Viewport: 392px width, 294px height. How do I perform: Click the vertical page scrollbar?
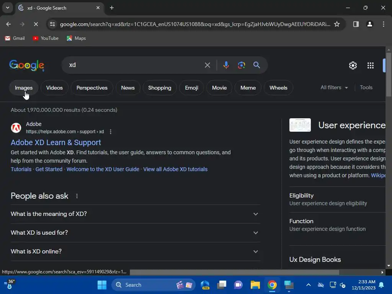click(389, 75)
